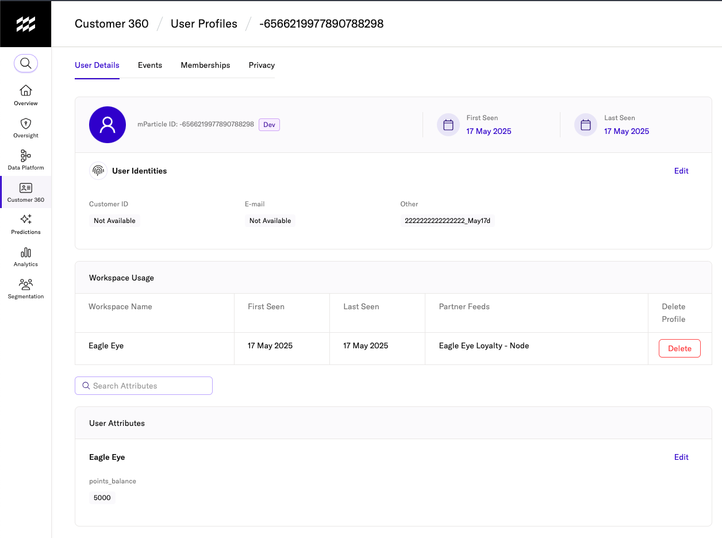This screenshot has width=722, height=538.
Task: Click the First Seen date 17 May 2025
Action: click(x=489, y=131)
